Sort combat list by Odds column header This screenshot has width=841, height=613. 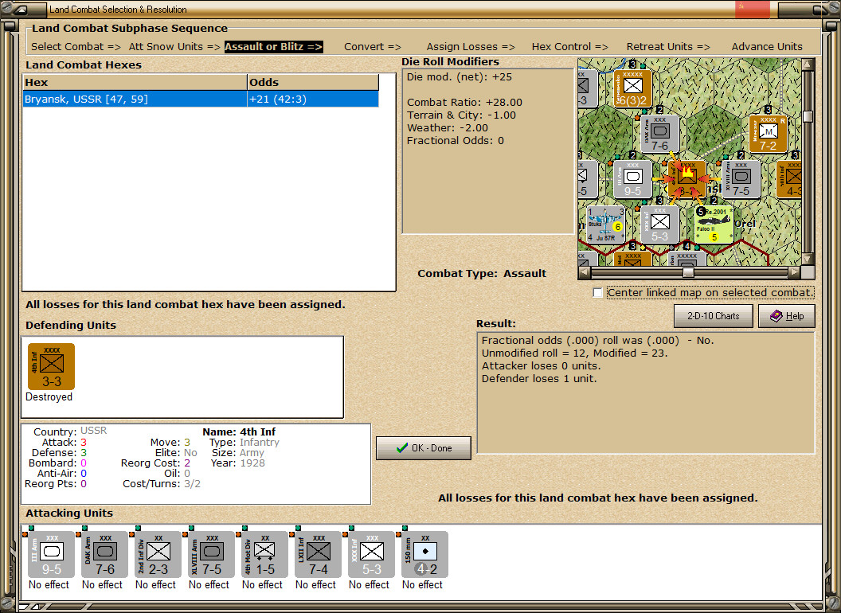313,82
